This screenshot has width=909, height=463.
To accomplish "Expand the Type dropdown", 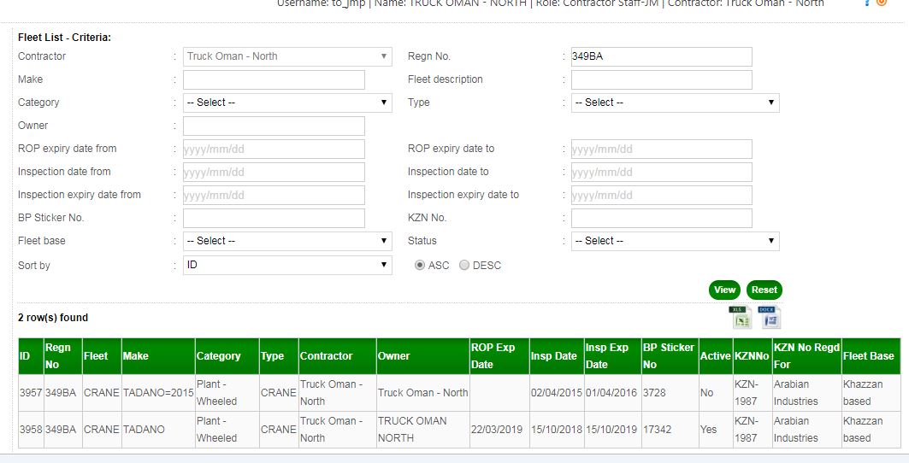I will 675,103.
